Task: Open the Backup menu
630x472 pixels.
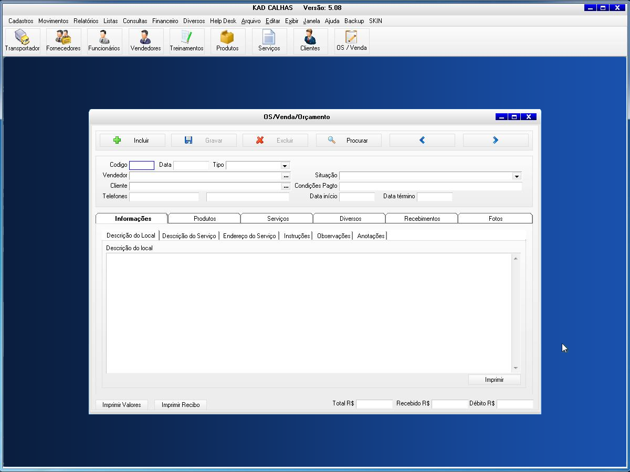Action: (354, 21)
